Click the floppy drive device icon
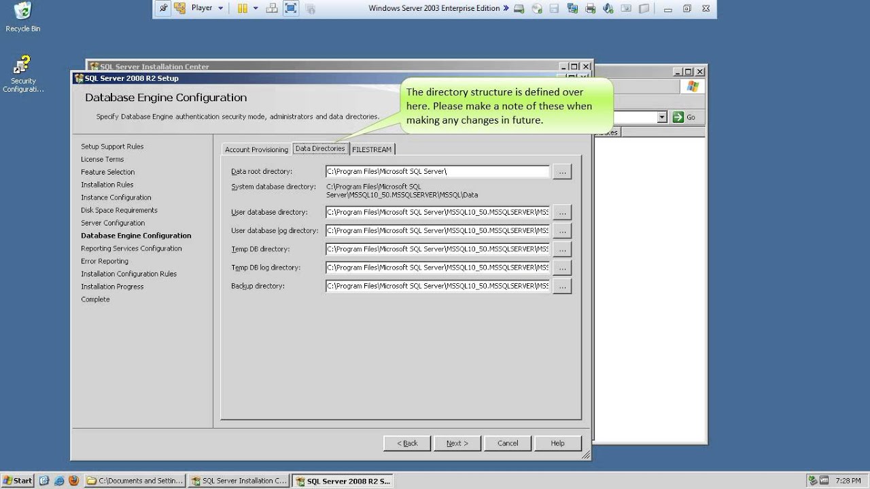This screenshot has height=489, width=870. (555, 9)
